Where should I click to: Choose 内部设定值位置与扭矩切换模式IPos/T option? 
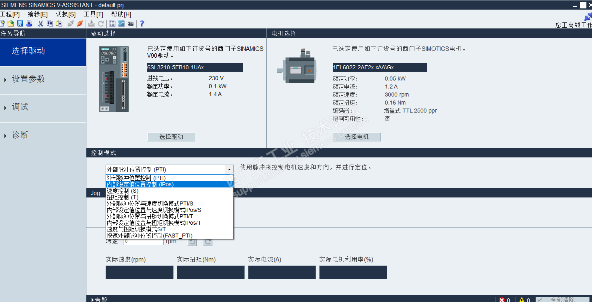pyautogui.click(x=170, y=223)
